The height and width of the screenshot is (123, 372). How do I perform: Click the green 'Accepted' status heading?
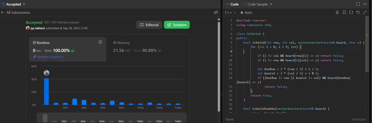[x=34, y=23]
